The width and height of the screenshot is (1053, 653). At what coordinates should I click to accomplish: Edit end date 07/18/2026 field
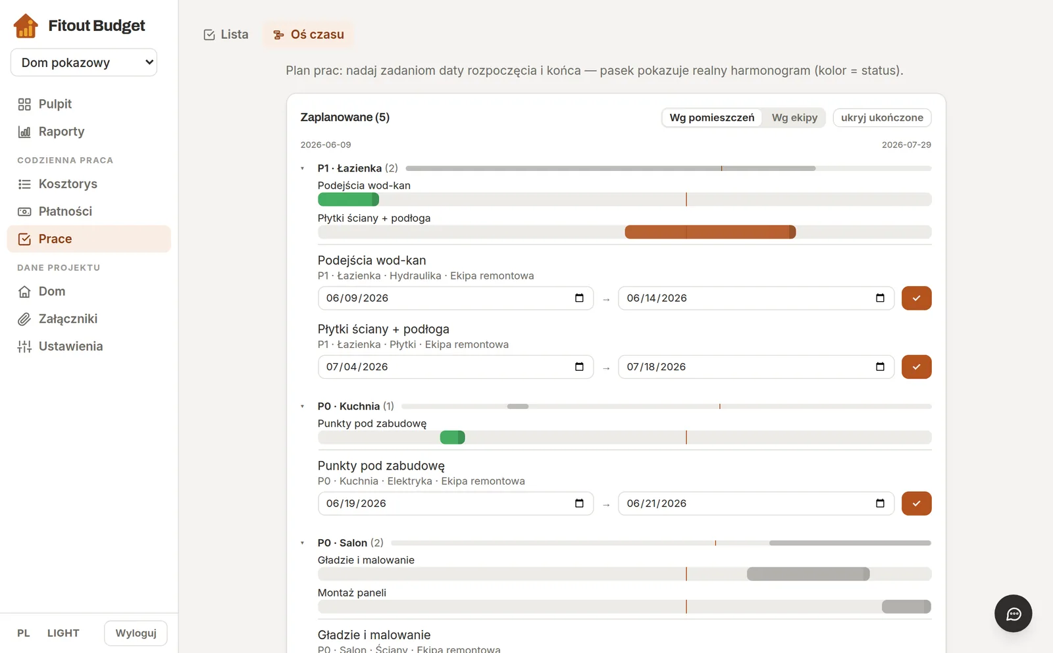point(756,367)
